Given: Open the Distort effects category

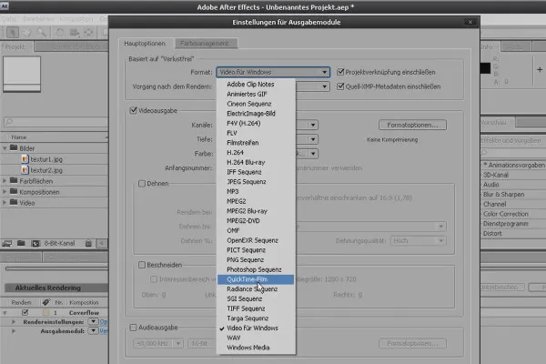Looking at the screenshot, I should pos(492,233).
